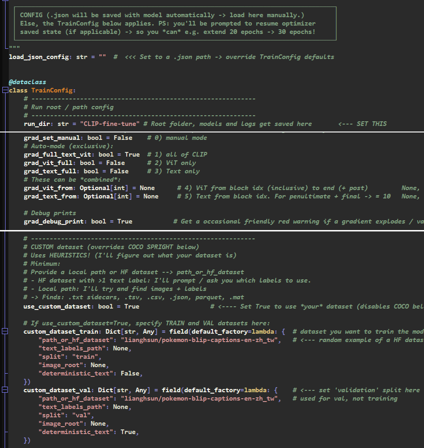Click the @dataclass decorator
Viewport: 424px width, 448px height.
click(27, 82)
